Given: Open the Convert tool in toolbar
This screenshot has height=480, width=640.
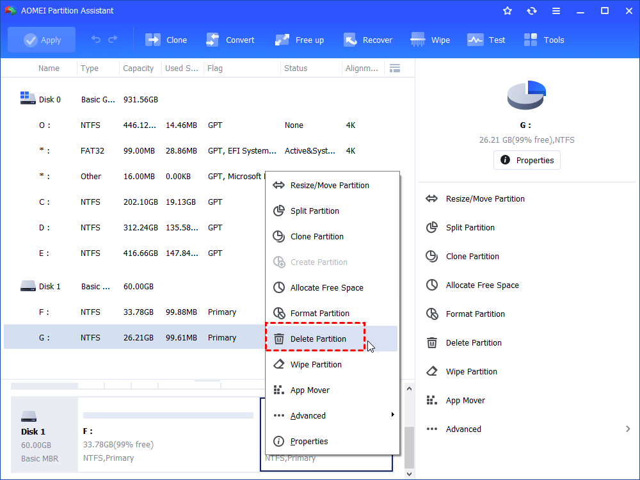Looking at the screenshot, I should [x=213, y=40].
